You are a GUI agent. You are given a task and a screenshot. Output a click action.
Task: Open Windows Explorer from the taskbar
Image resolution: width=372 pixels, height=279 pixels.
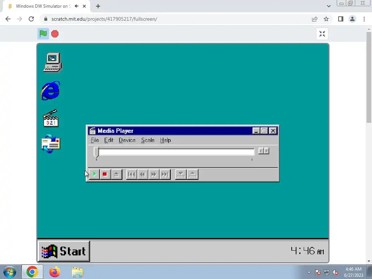click(77, 272)
